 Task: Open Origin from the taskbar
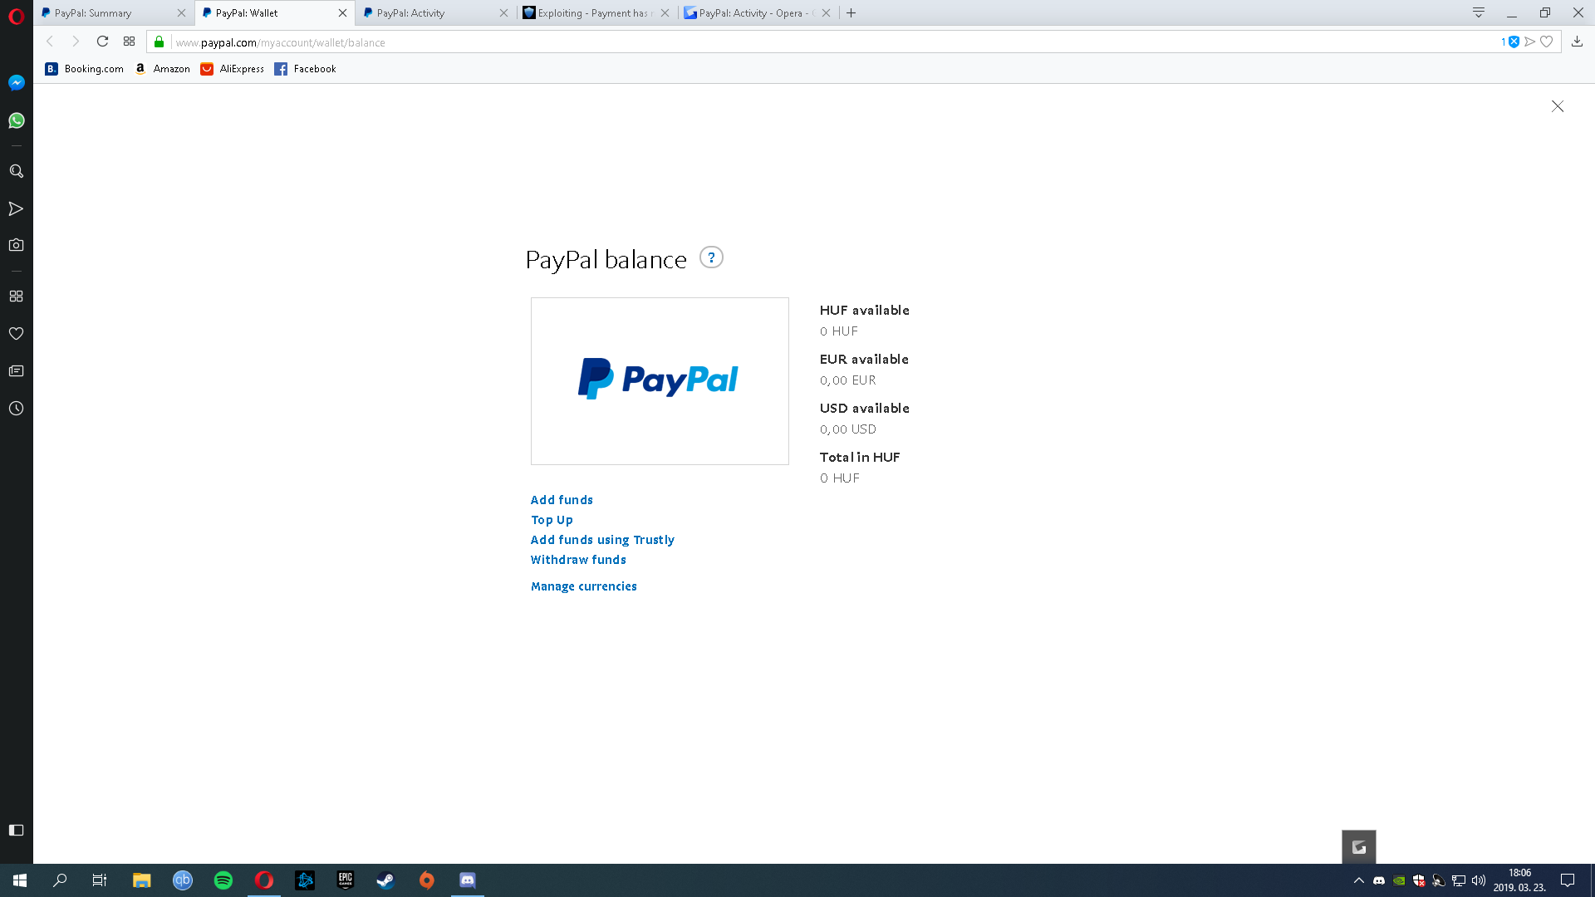(x=426, y=880)
